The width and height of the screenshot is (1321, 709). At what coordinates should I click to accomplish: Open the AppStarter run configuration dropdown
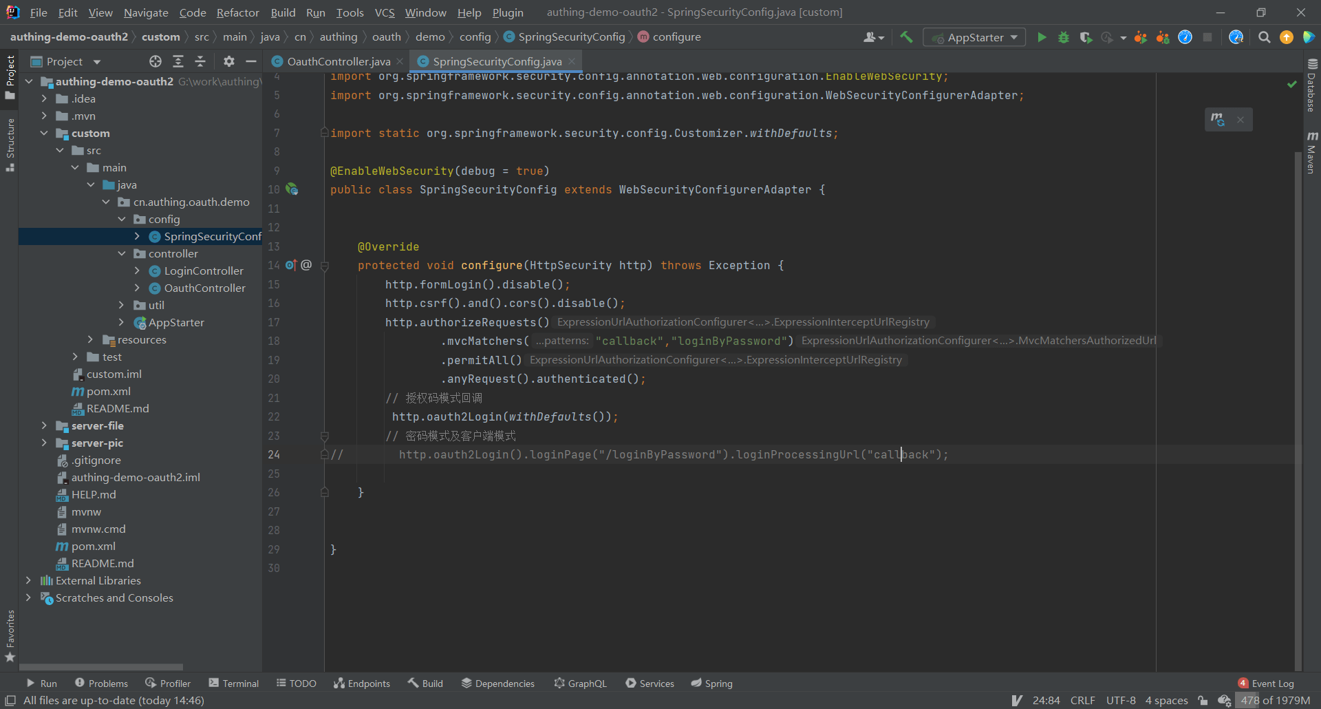click(974, 37)
